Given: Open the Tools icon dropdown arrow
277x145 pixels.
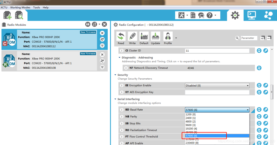Looking at the screenshot, I should [187, 15].
